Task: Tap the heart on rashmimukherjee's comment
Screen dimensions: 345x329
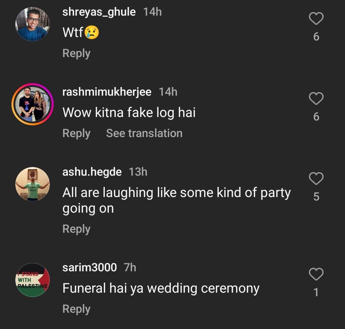Action: tap(316, 99)
